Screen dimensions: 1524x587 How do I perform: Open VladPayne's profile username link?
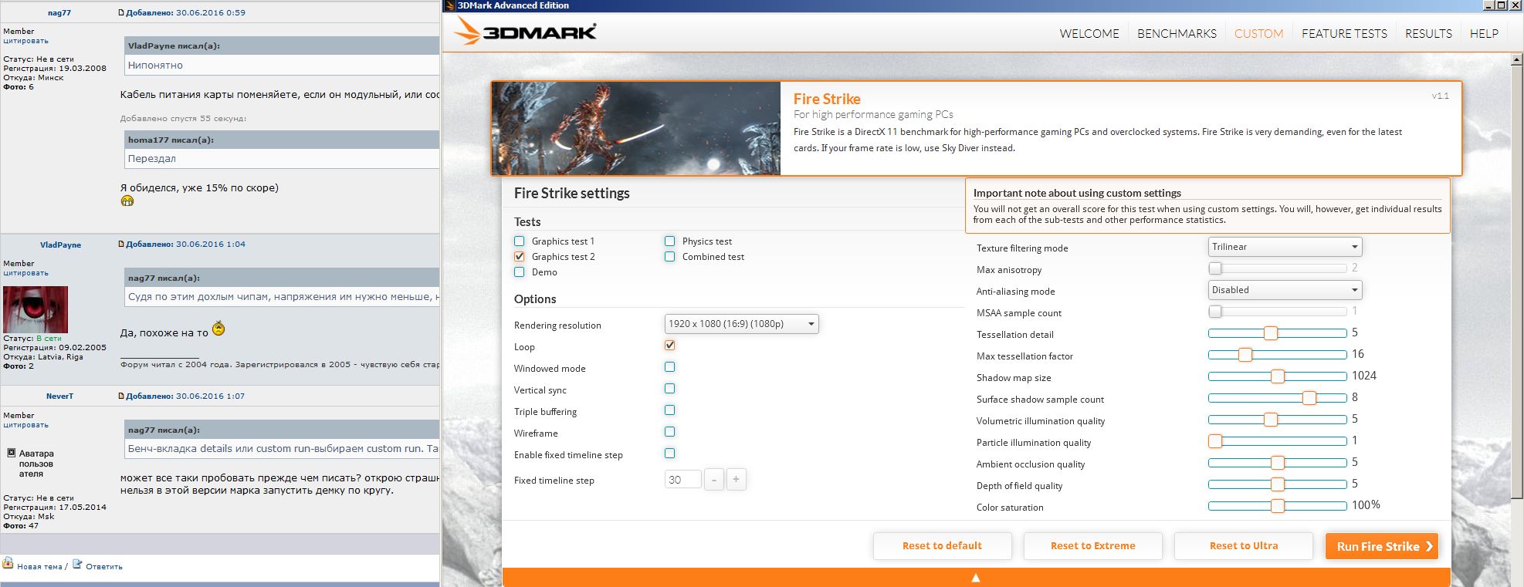click(60, 245)
